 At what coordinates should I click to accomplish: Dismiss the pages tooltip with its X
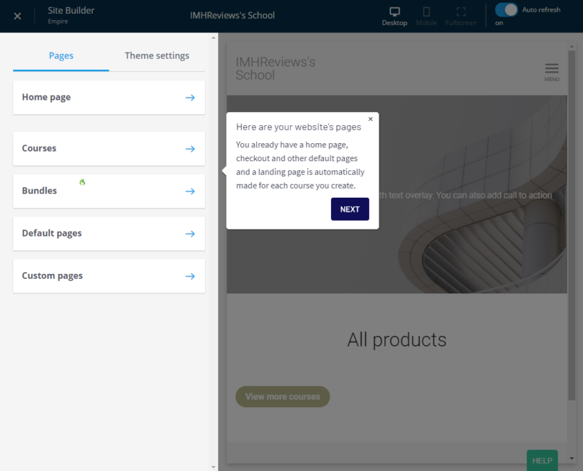point(370,119)
